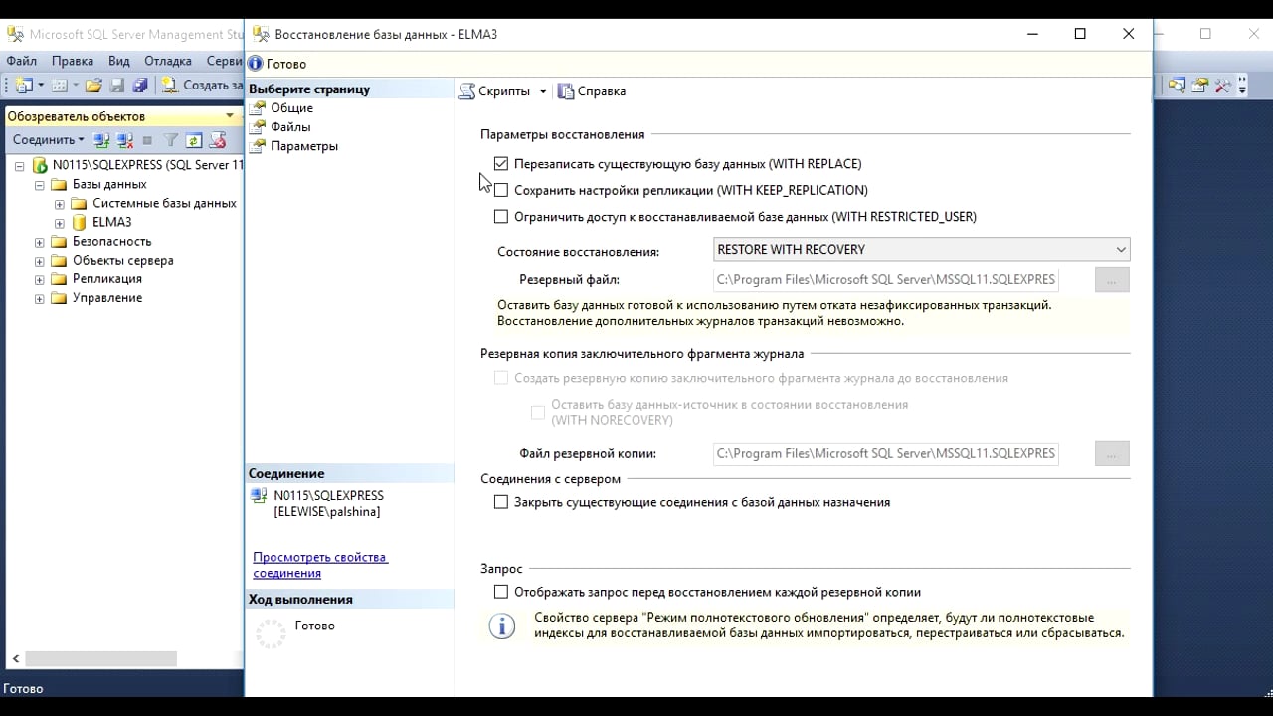Image resolution: width=1273 pixels, height=716 pixels.
Task: Select the Файлы page
Action: point(290,126)
